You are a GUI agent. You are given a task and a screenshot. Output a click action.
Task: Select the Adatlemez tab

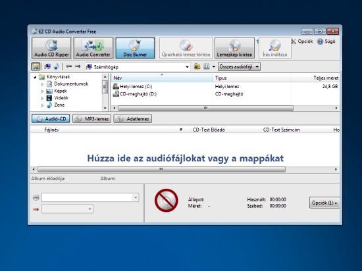pos(133,119)
